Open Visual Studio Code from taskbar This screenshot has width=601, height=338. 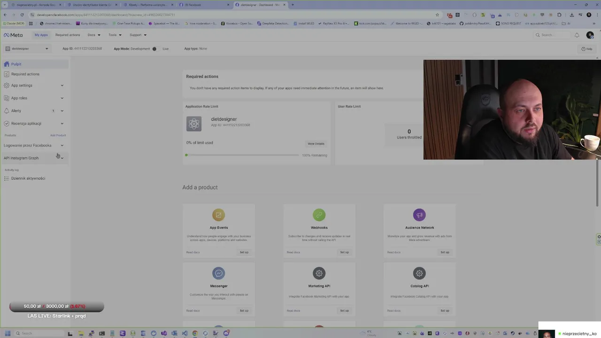[185, 333]
